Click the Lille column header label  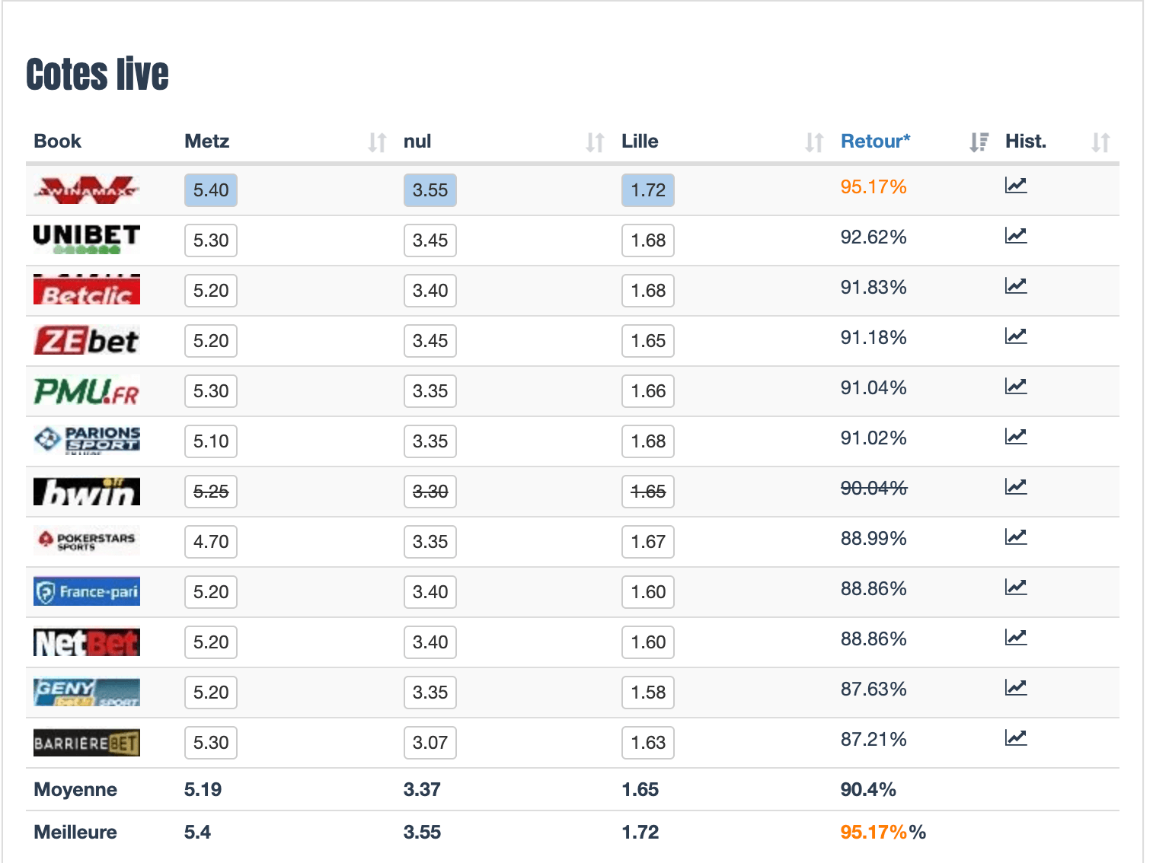pos(640,142)
